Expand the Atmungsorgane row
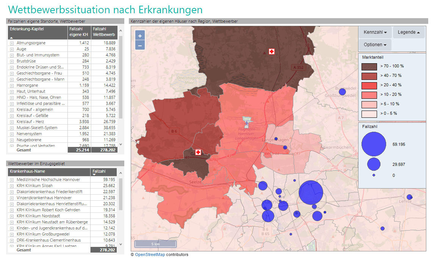Image resolution: width=432 pixels, height=259 pixels. click(12, 43)
